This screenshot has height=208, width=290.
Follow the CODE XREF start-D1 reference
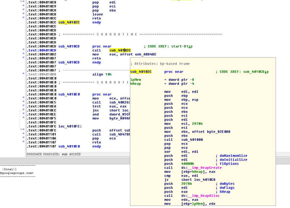coord(181,46)
